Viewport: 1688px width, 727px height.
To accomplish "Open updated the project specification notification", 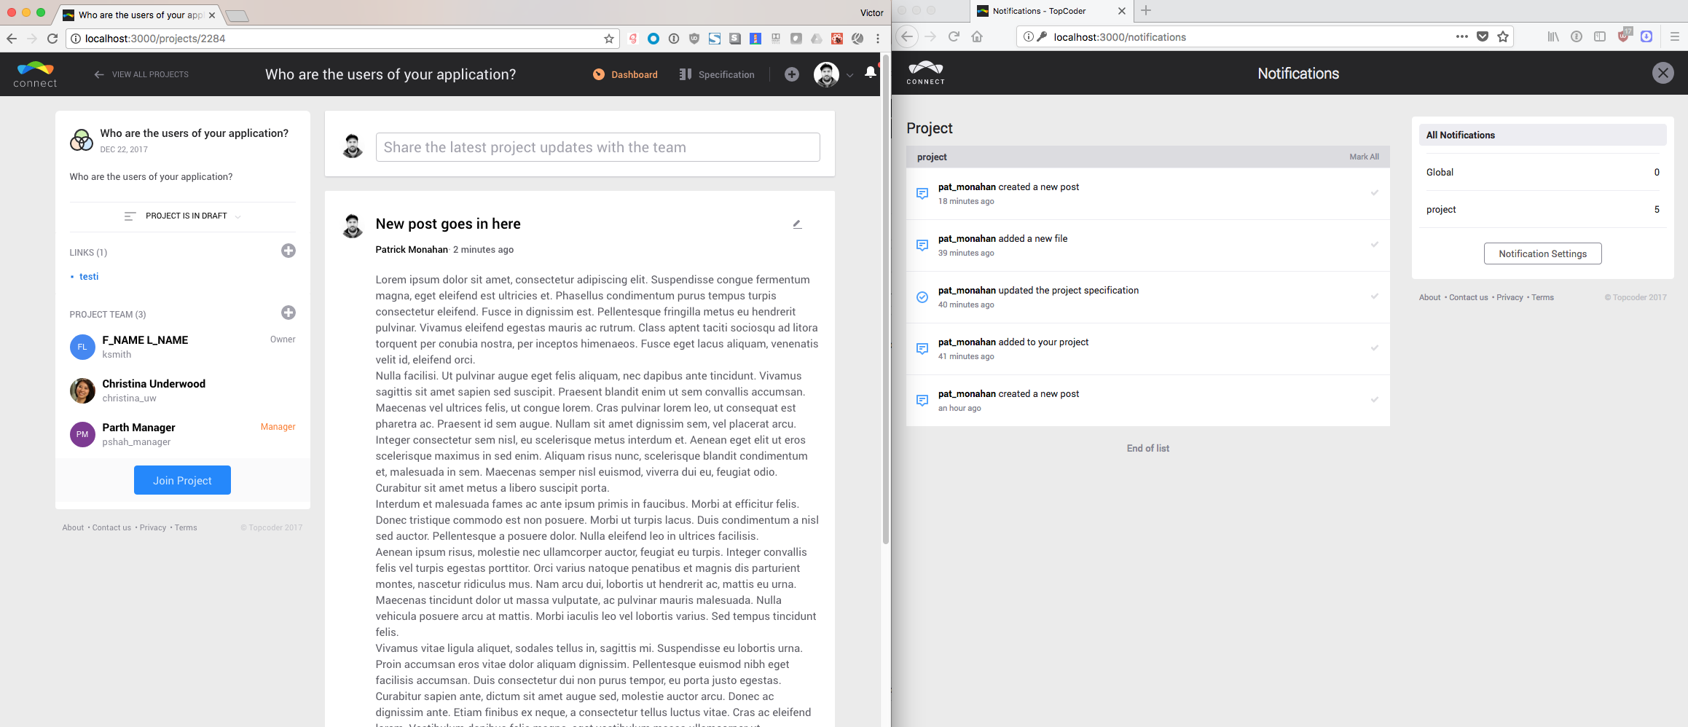I will (x=1148, y=297).
